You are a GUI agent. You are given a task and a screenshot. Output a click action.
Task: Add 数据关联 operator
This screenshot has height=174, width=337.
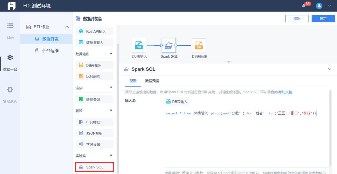94,99
